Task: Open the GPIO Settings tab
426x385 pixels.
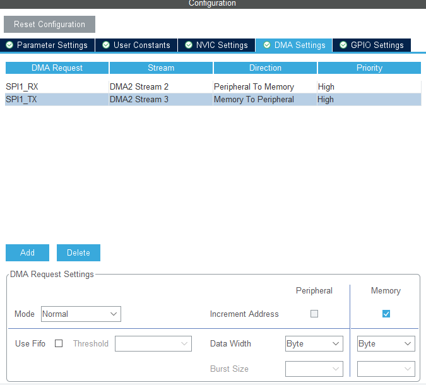Action: point(377,45)
